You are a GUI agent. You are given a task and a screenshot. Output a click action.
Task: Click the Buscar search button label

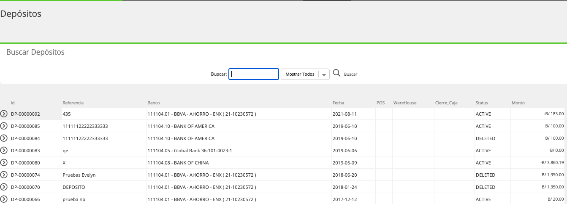click(350, 74)
